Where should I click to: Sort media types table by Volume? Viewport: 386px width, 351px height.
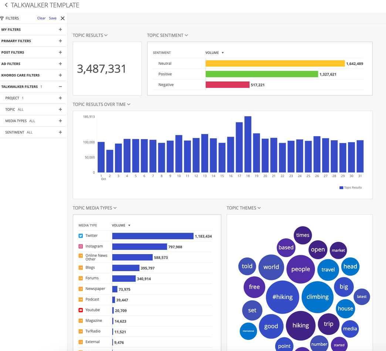(x=121, y=225)
